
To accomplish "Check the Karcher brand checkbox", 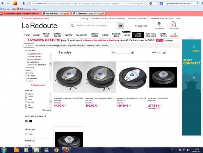I will click(26, 102).
